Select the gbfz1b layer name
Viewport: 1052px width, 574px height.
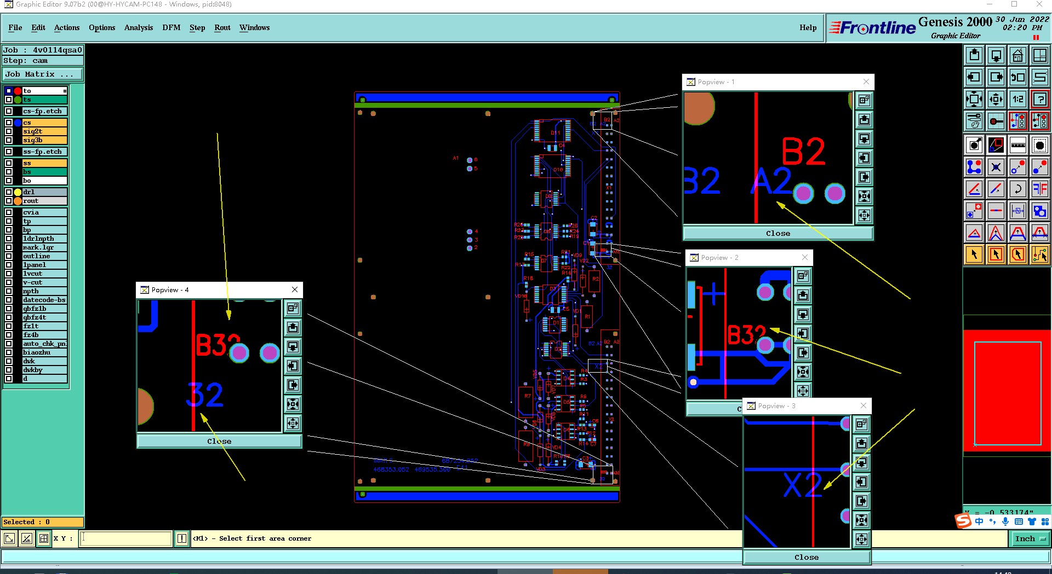click(44, 309)
